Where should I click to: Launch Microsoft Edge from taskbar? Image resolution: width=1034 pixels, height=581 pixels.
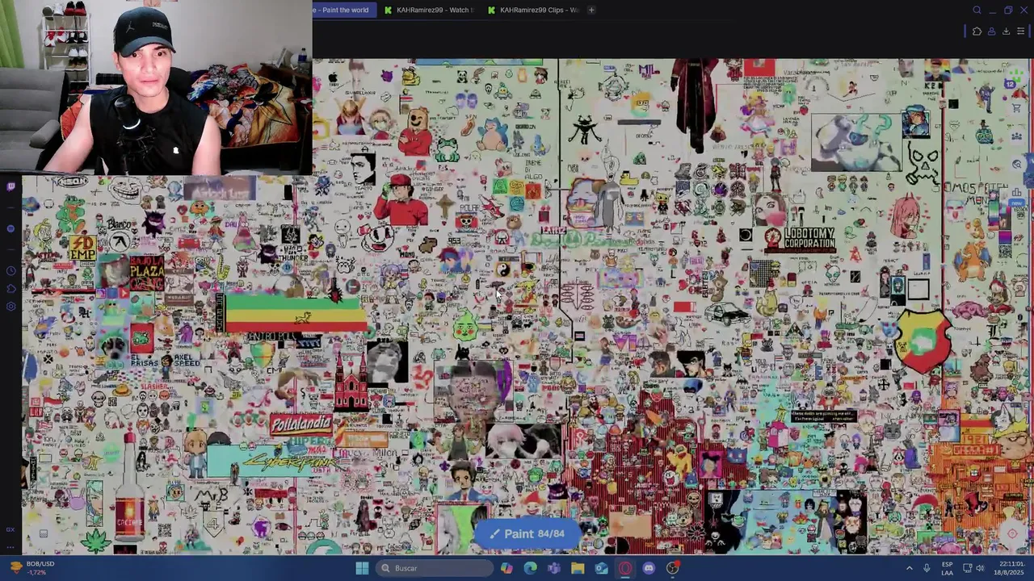click(530, 568)
